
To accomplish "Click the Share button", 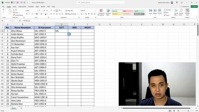I will pyautogui.click(x=194, y=7).
